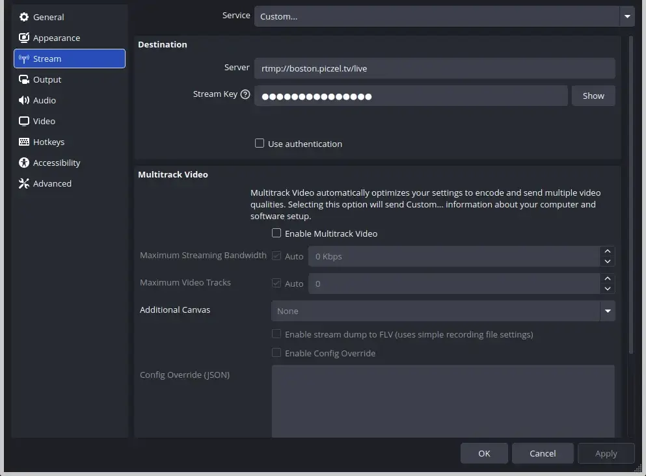Click Show to reveal stream key
Viewport: 646px width, 476px height.
tap(593, 96)
